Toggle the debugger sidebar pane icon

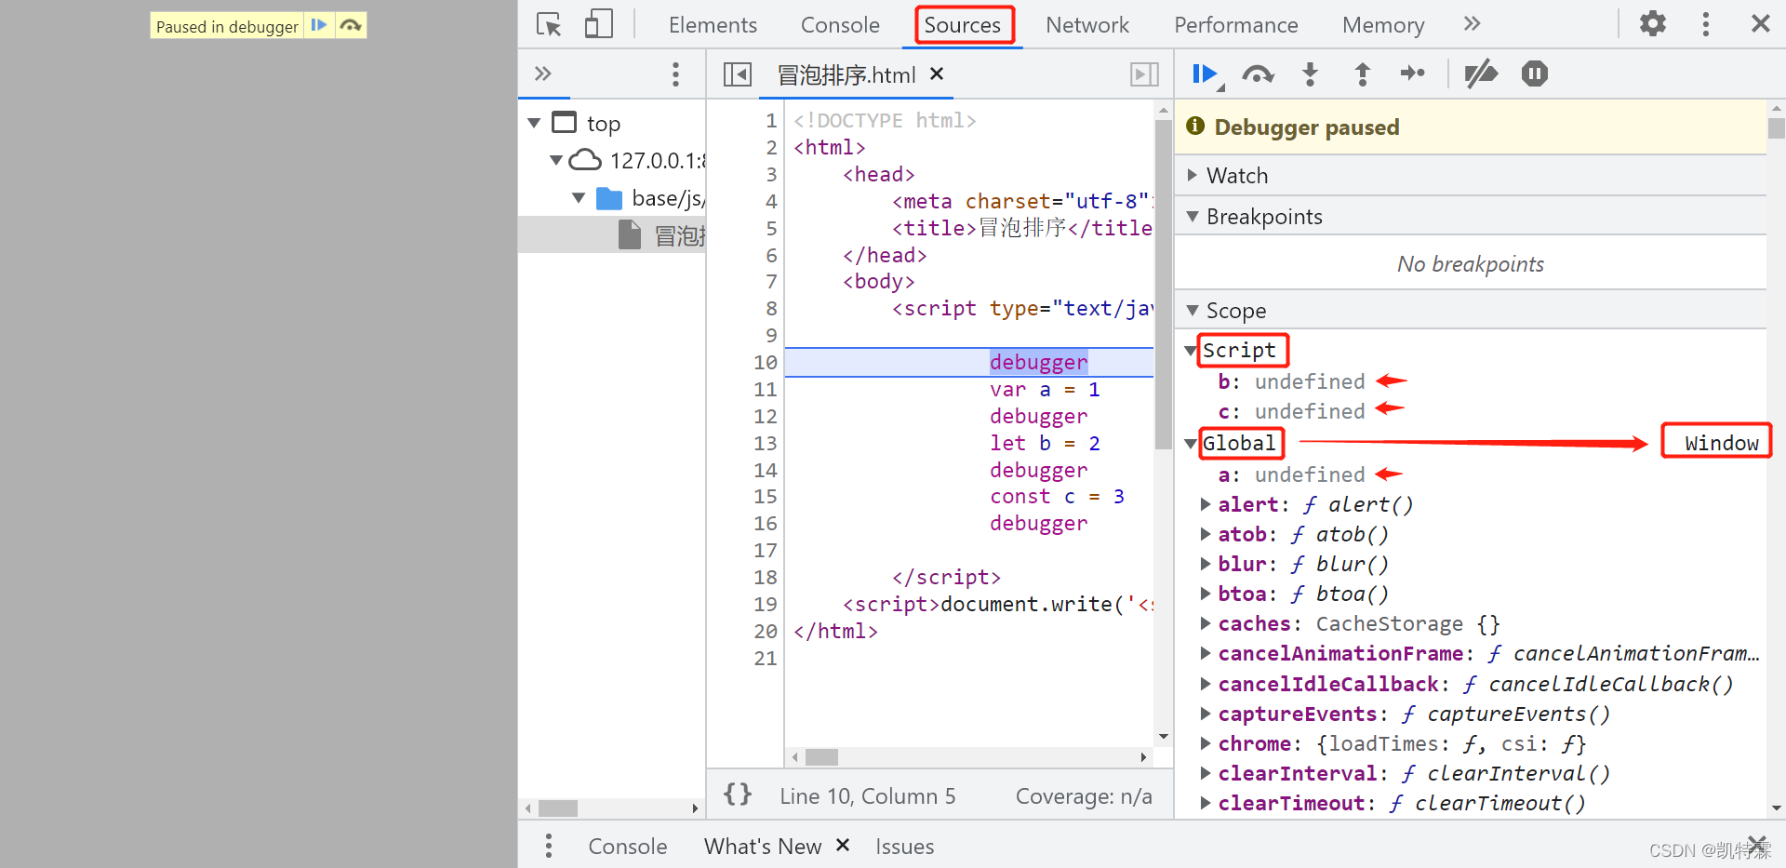click(1144, 74)
